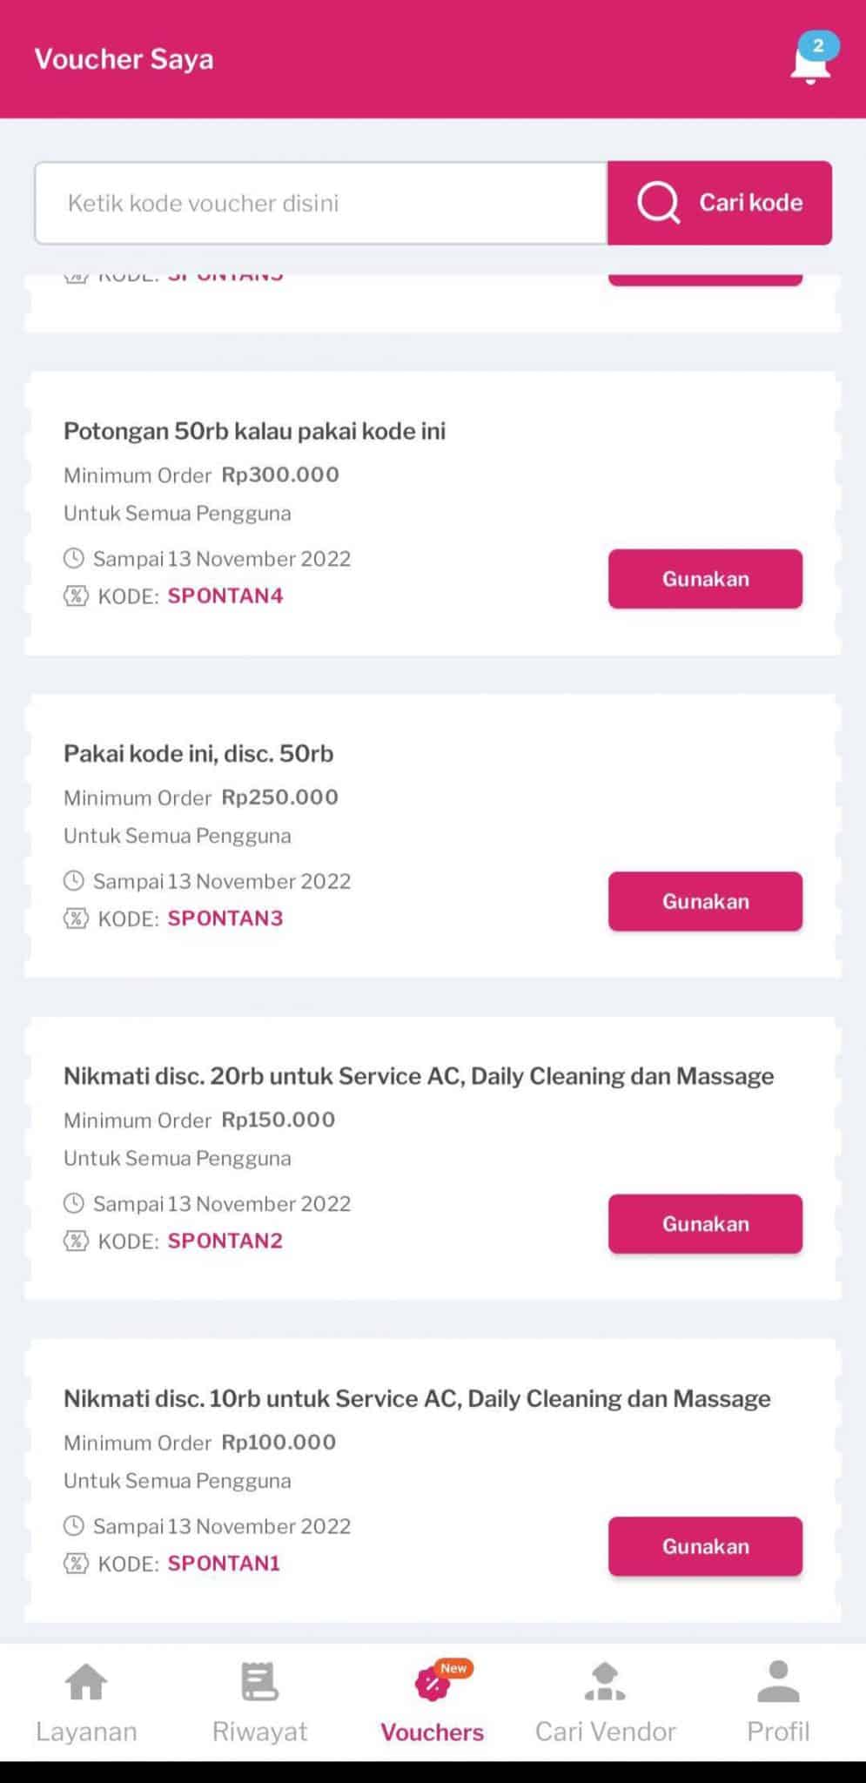Tap the Profil person icon
Image resolution: width=866 pixels, height=1783 pixels.
[x=778, y=1681]
